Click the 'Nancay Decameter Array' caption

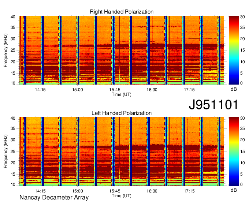[54, 197]
